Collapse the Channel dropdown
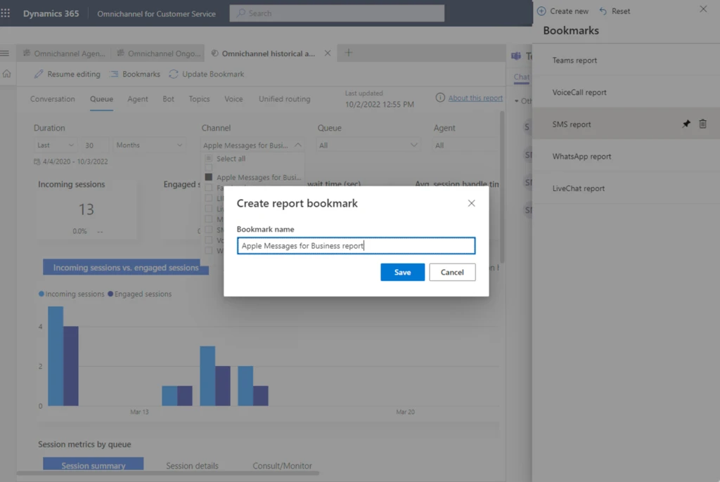Viewport: 720px width, 482px height. 297,145
